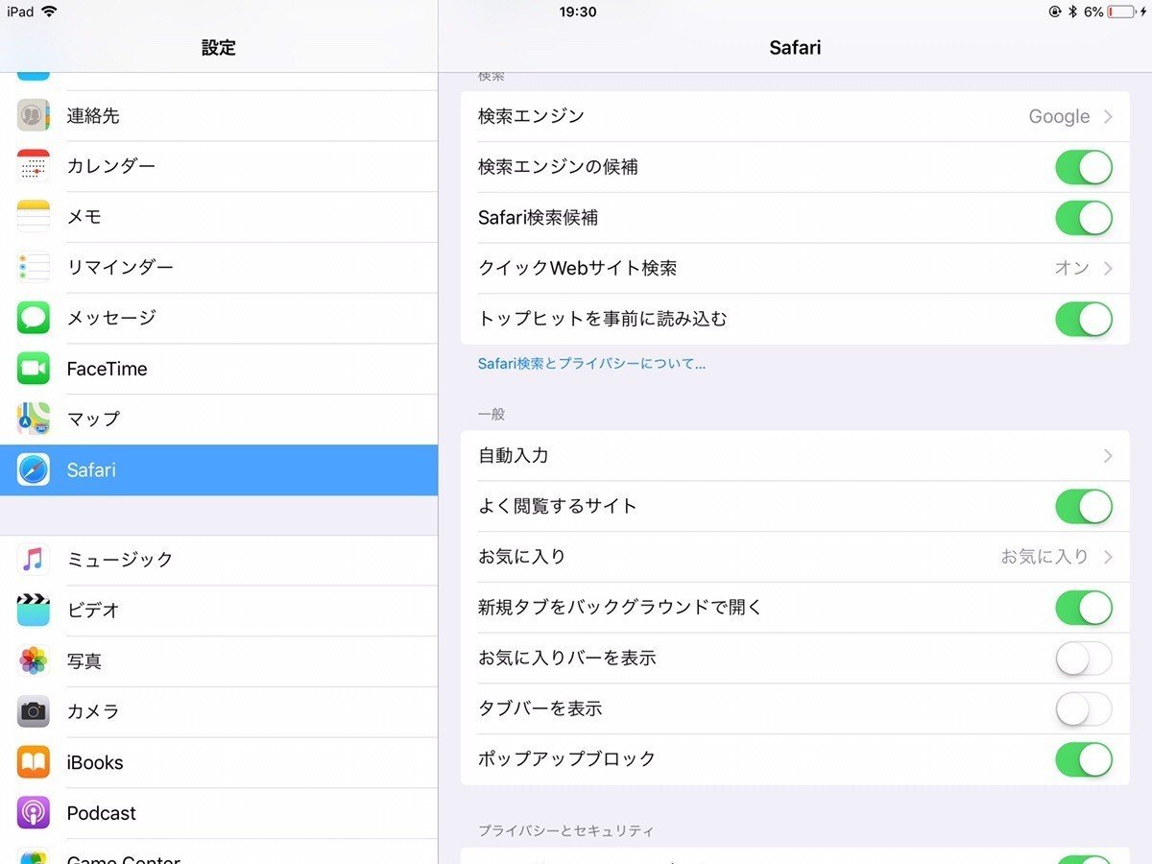This screenshot has width=1152, height=864.
Task: Enable お気に入りバーを表示 switch
Action: point(1084,659)
